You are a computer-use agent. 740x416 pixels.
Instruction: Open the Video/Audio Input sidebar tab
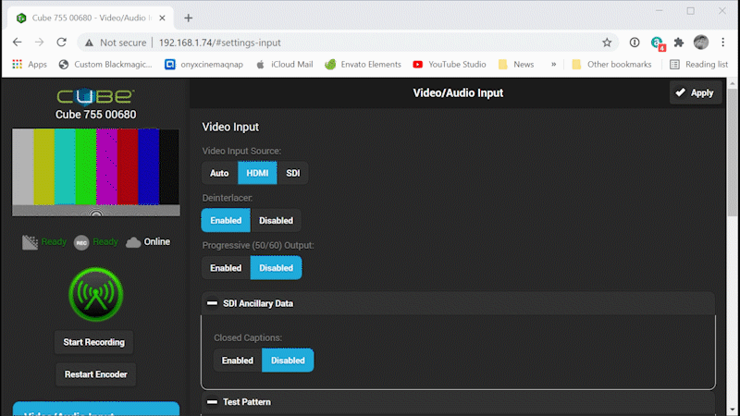click(x=95, y=410)
